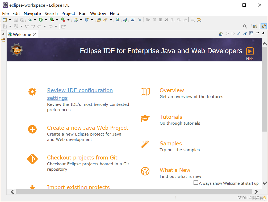Open the External Tools dropdown arrow
Viewport: 268px width, 202px height.
point(68,20)
